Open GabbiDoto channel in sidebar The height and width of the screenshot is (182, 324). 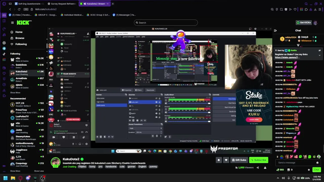point(27,66)
